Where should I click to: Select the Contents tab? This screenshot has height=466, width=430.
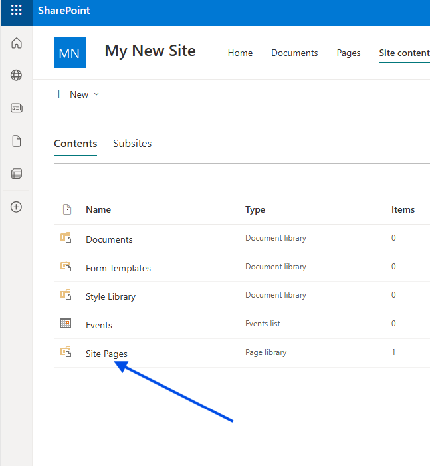click(75, 144)
